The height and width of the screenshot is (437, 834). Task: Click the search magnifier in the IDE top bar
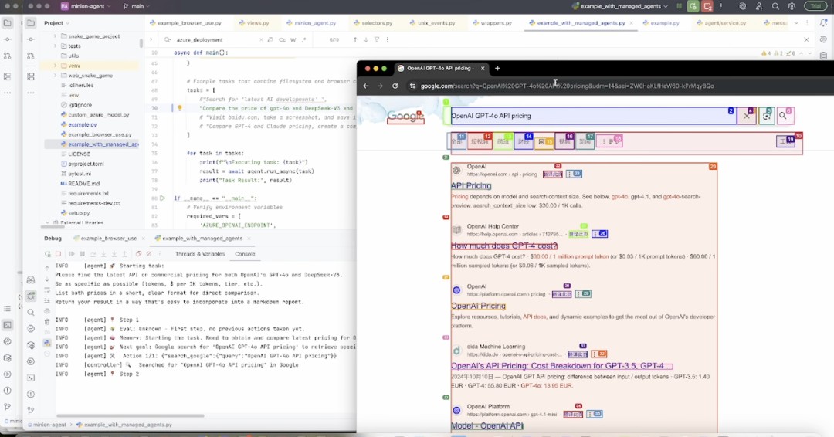[x=775, y=6]
